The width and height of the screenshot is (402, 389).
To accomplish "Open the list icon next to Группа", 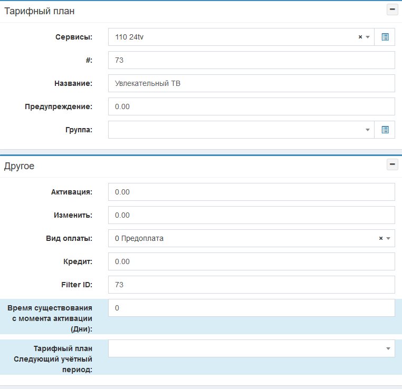I will tap(385, 130).
